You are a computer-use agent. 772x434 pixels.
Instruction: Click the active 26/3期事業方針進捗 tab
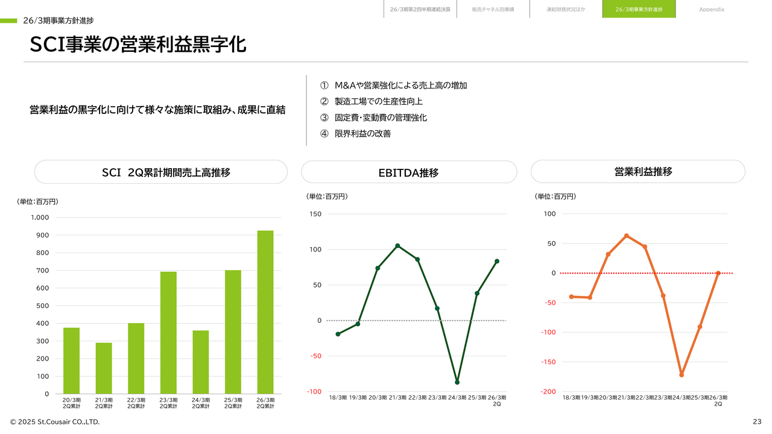point(639,10)
